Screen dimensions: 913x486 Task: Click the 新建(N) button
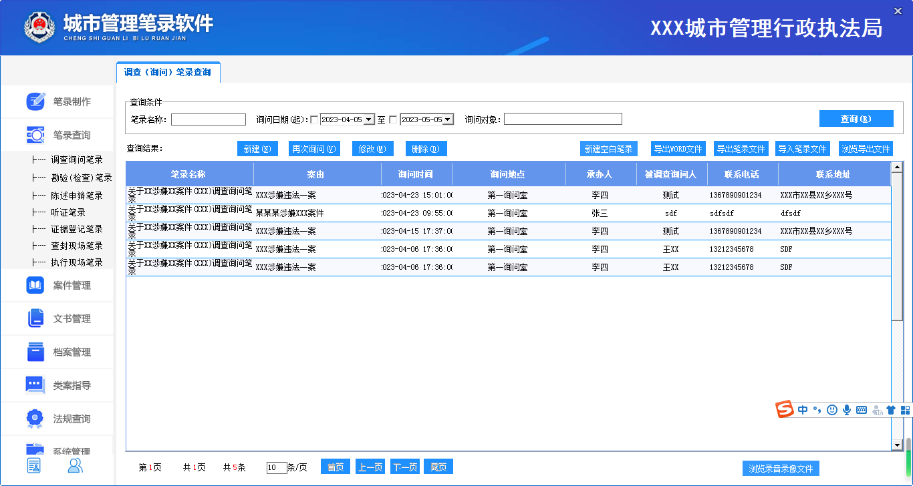[x=257, y=149]
